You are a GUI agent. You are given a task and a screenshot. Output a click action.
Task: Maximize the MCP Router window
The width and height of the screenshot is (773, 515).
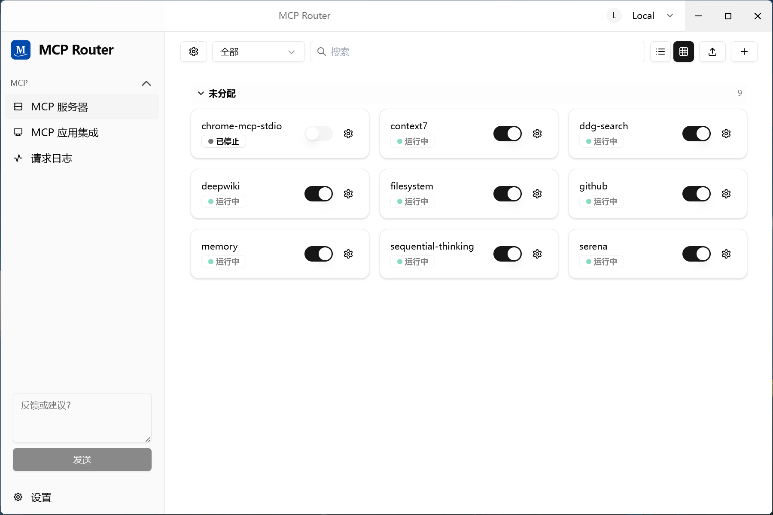click(x=728, y=16)
